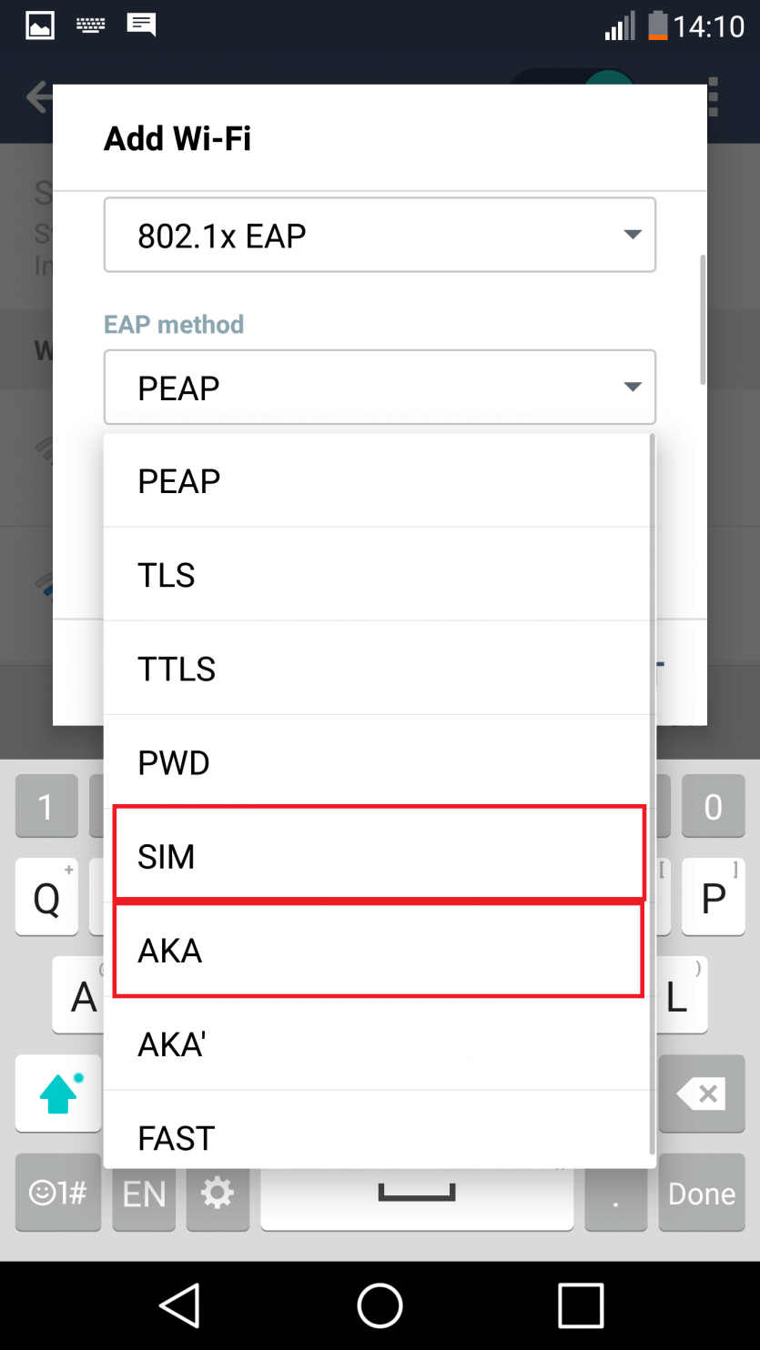Tap the notification message icon in status bar

point(141,25)
